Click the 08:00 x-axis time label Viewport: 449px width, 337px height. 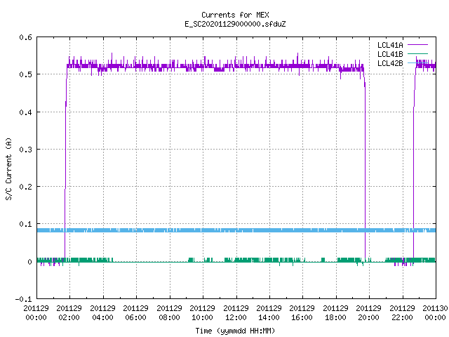point(169,317)
